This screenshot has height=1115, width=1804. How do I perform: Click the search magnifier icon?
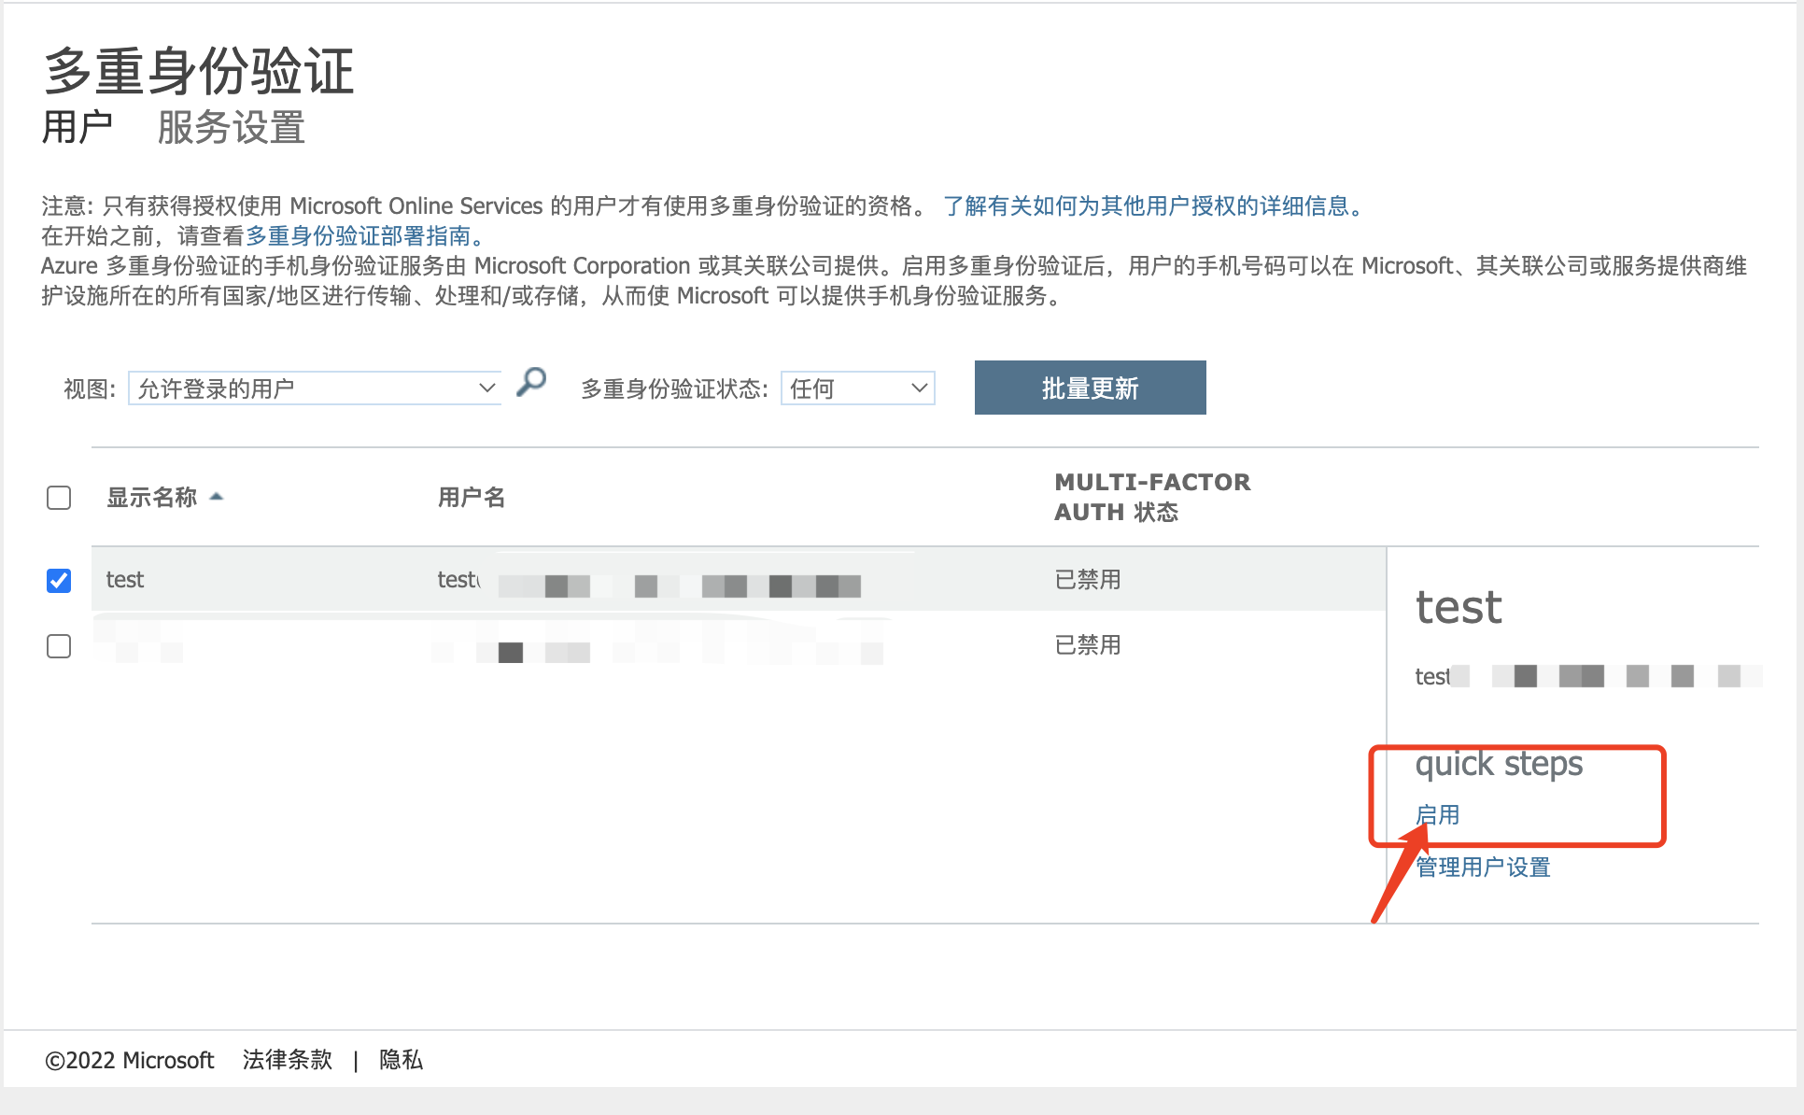coord(532,382)
